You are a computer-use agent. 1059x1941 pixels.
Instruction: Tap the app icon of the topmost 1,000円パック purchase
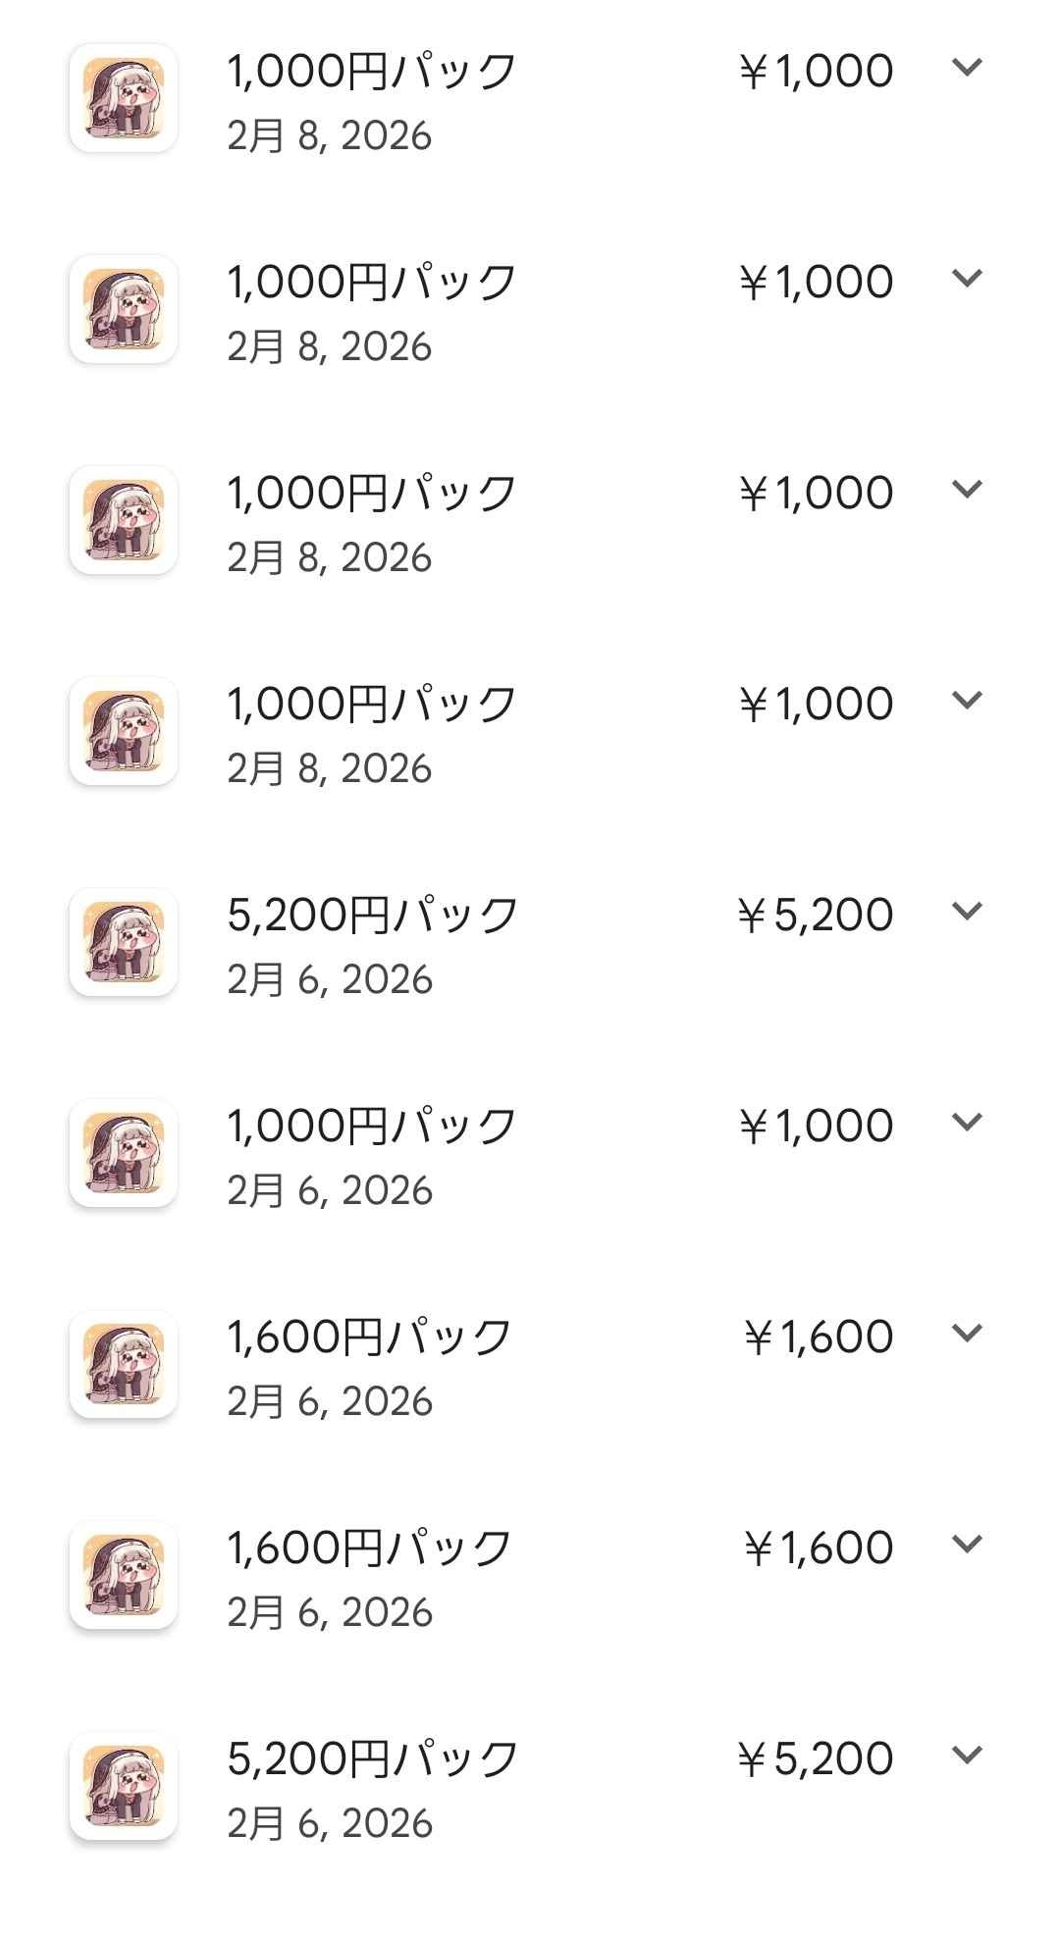tap(124, 98)
